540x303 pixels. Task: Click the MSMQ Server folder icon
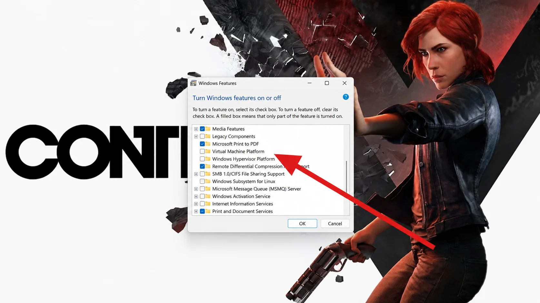point(208,189)
